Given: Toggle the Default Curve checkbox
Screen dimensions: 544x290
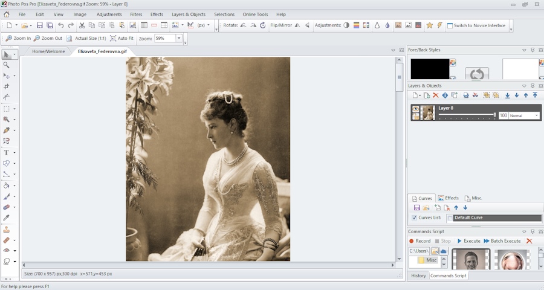Looking at the screenshot, I should (450, 217).
